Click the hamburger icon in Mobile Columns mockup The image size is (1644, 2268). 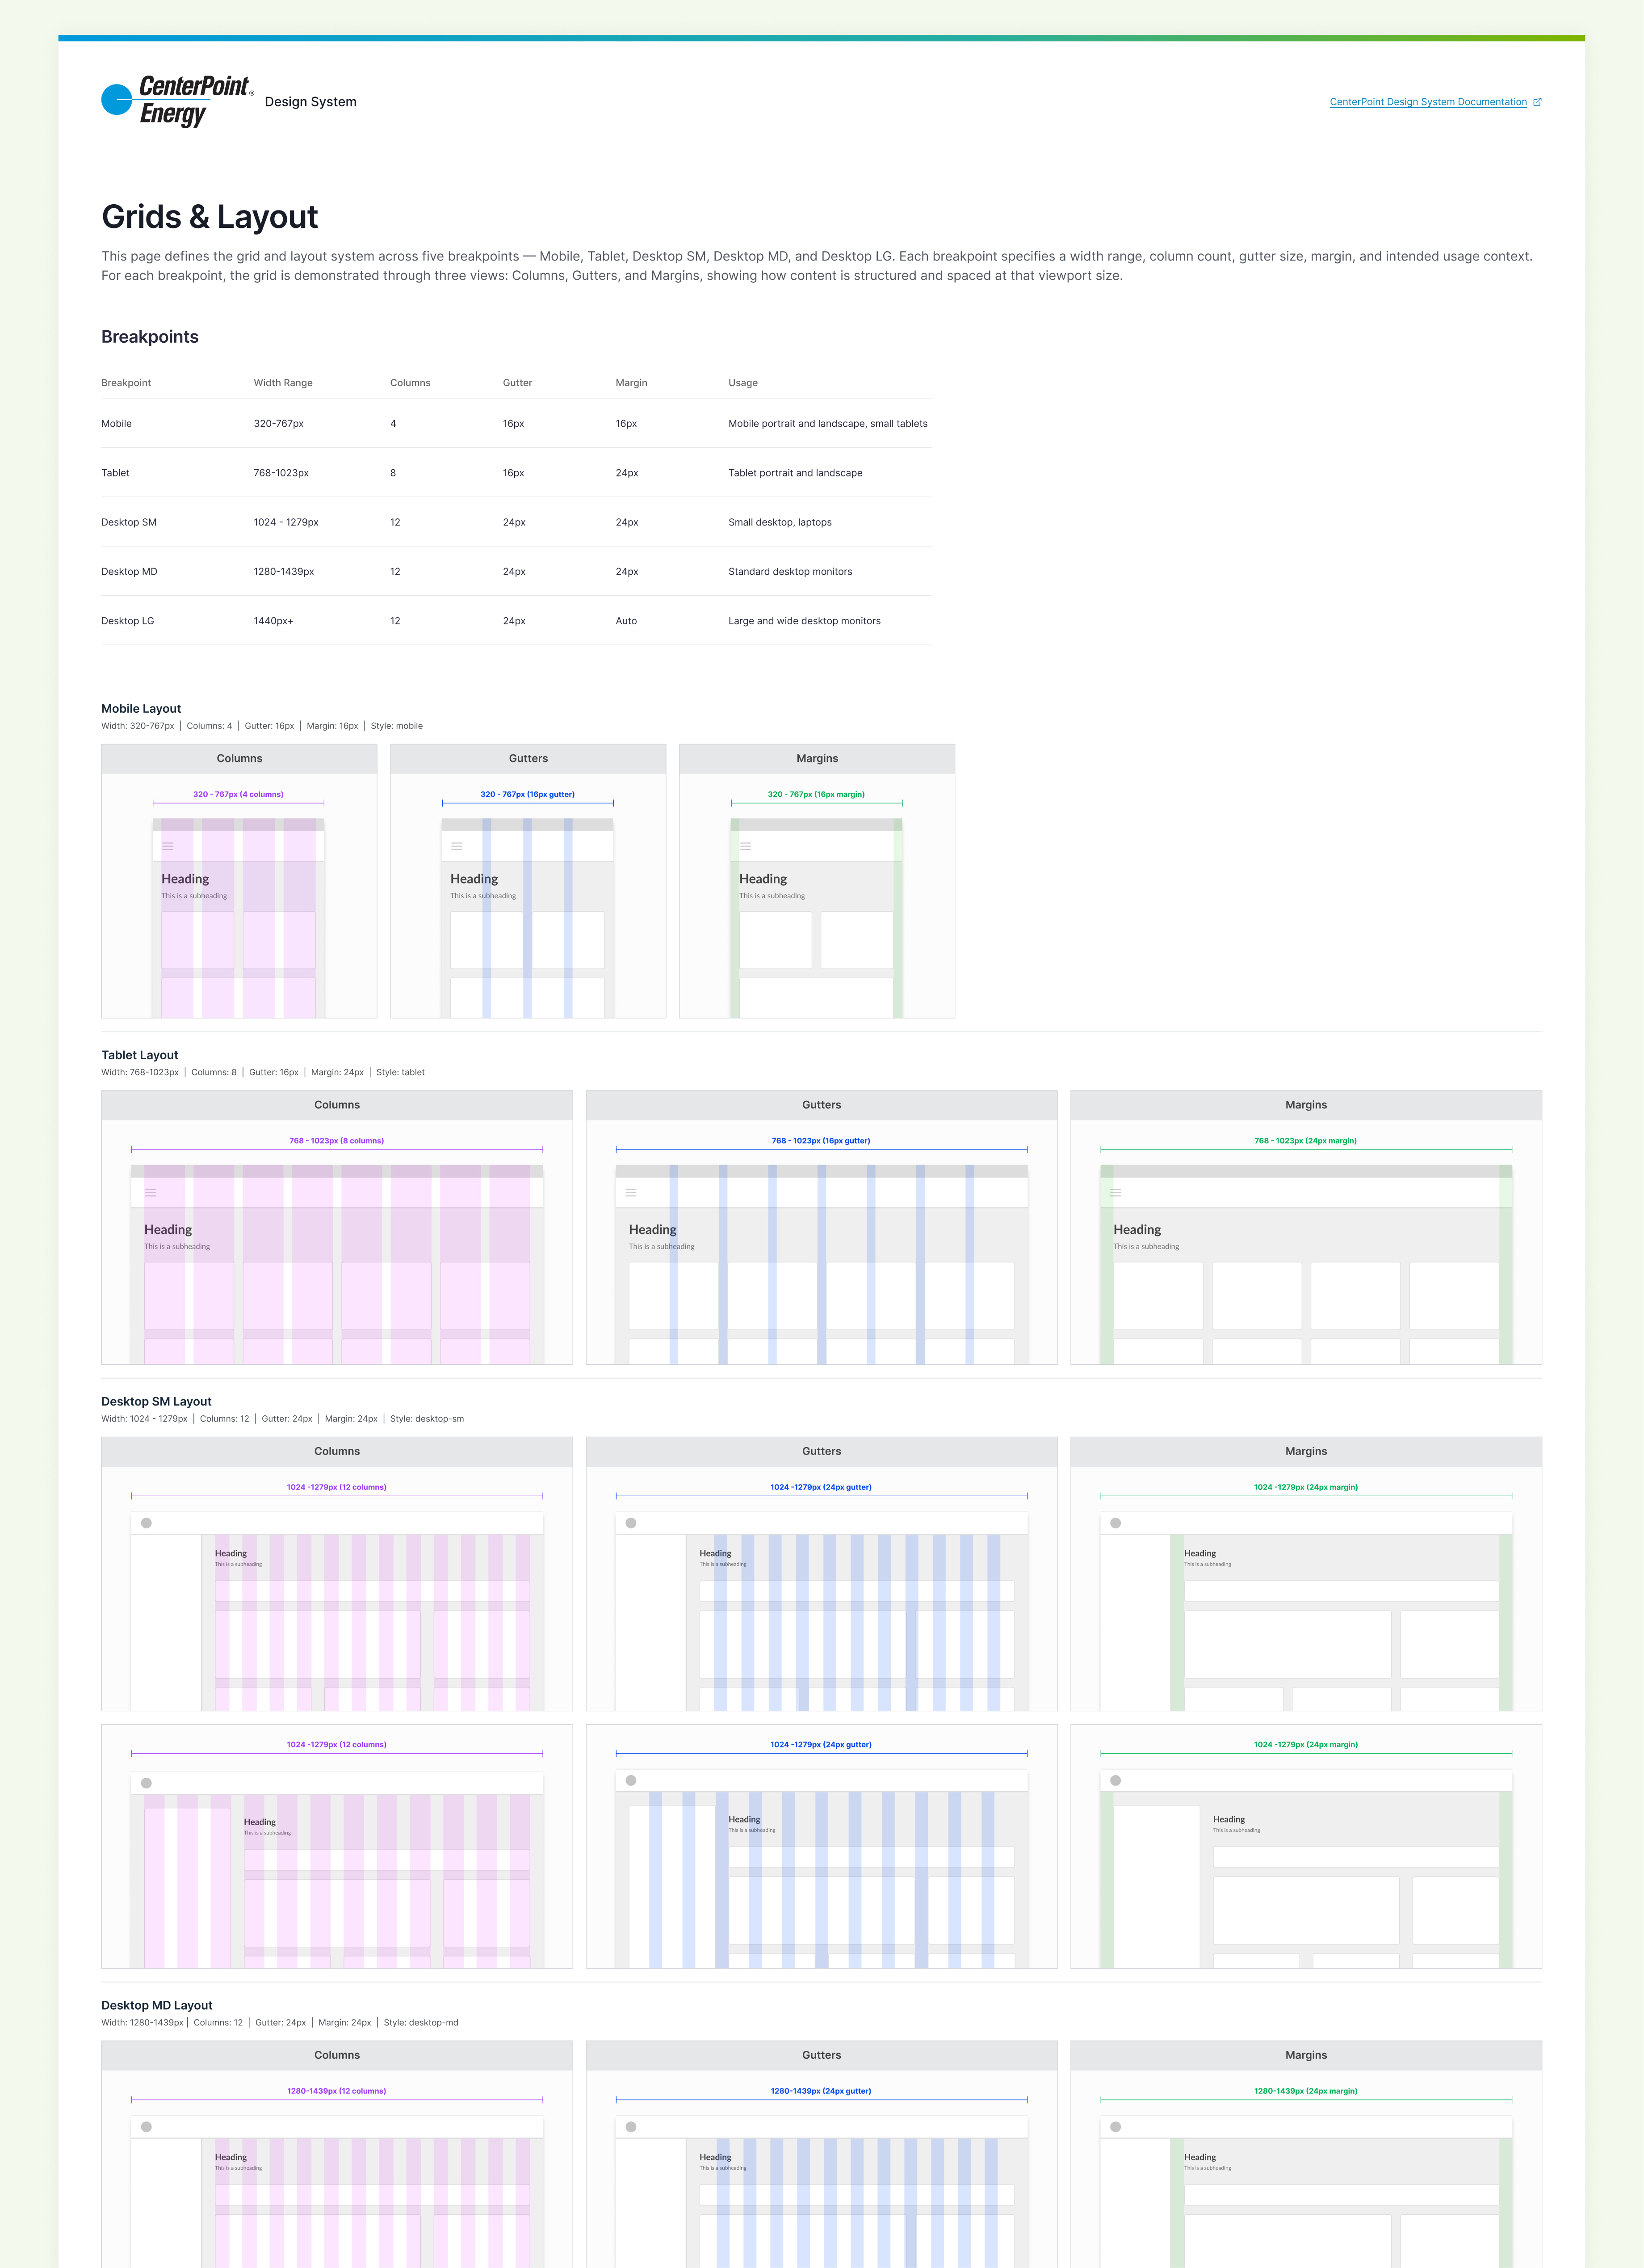(168, 846)
